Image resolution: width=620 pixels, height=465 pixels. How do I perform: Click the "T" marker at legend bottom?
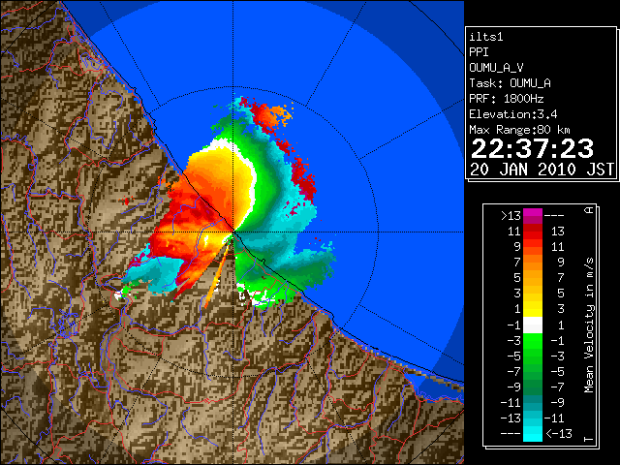[x=589, y=439]
